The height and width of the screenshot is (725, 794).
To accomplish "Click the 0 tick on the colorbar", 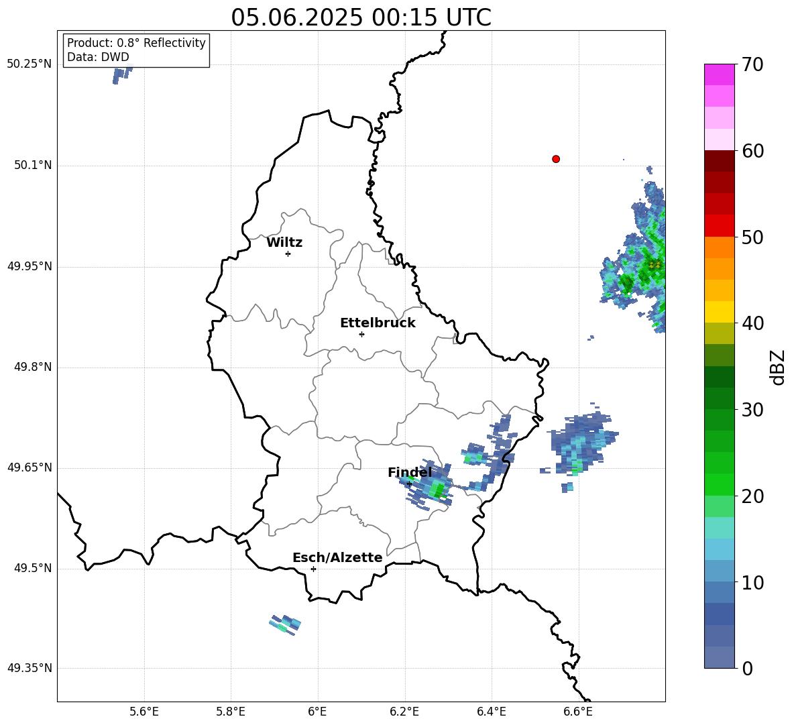I will [747, 668].
